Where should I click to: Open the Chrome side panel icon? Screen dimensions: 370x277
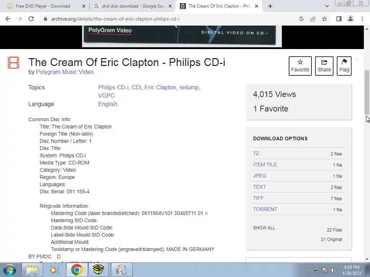pos(339,19)
